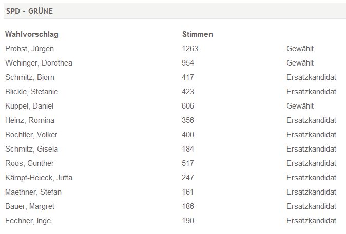Click the Wahlvorschlag column header
The image size is (346, 234).
click(x=32, y=34)
